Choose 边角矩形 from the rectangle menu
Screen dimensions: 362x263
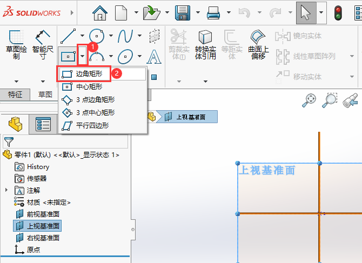coord(103,74)
